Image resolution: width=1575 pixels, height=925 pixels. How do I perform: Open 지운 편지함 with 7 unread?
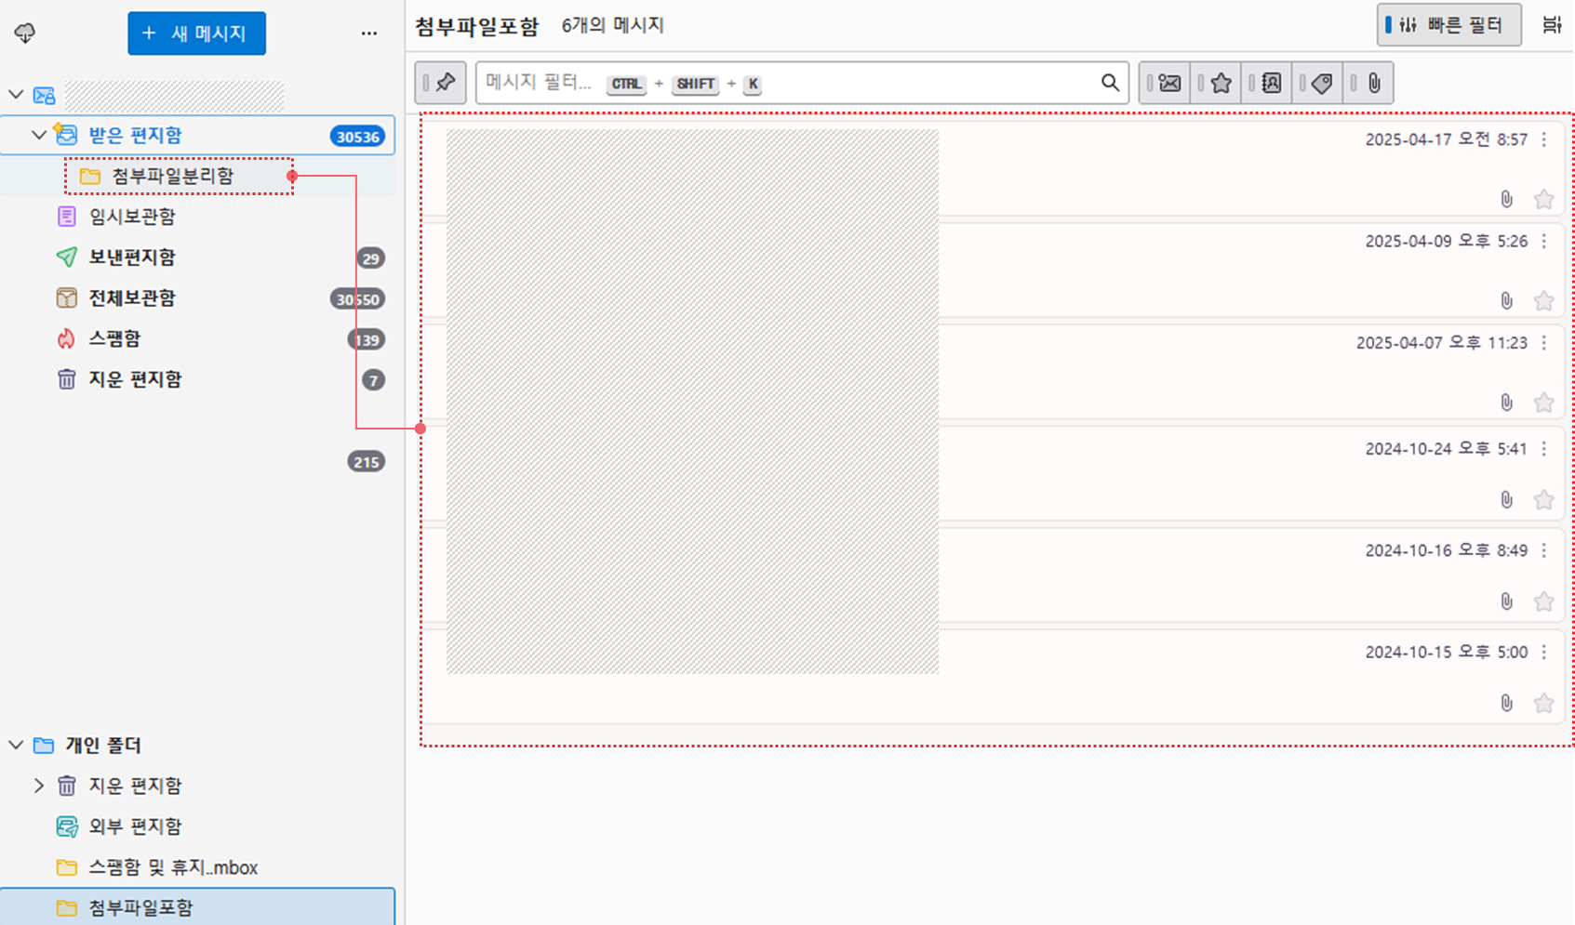point(135,379)
